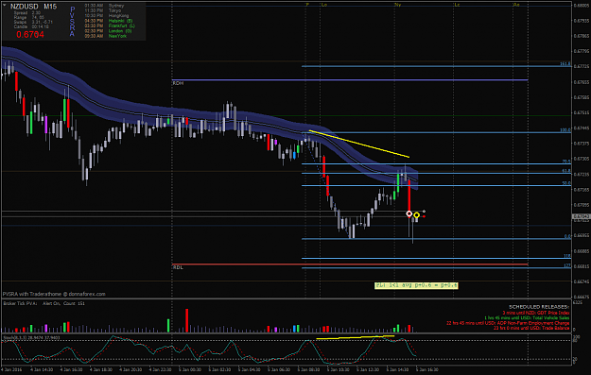591x375 pixels.
Task: Click the Spread value row
Action: (x=26, y=13)
